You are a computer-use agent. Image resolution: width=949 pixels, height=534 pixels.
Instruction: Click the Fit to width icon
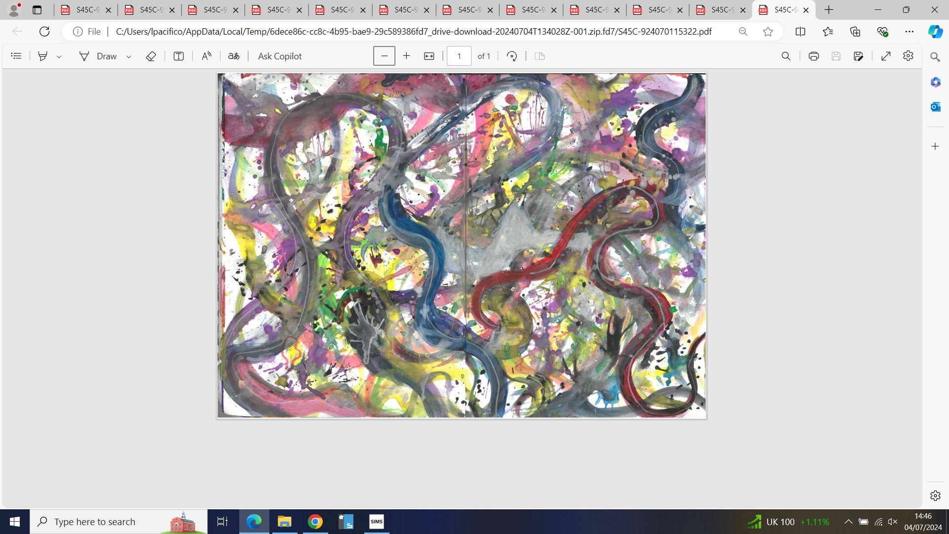coord(429,56)
